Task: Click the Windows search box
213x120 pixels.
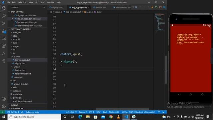Action: tap(34, 117)
